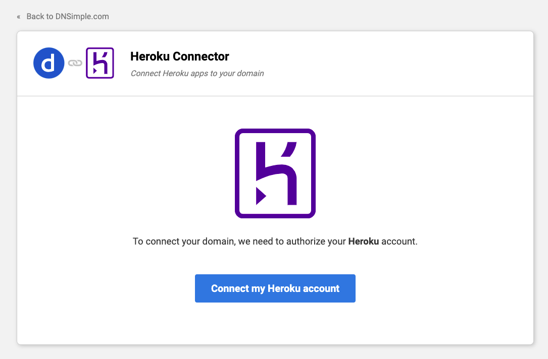This screenshot has height=359, width=548.
Task: Click the authorize your Heroku account message
Action: [275, 242]
